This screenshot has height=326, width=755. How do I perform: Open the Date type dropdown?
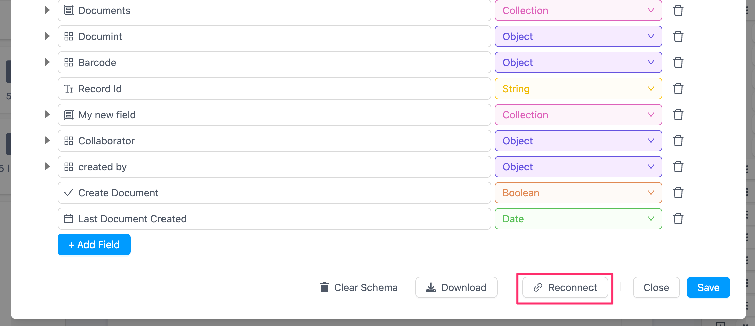point(578,219)
